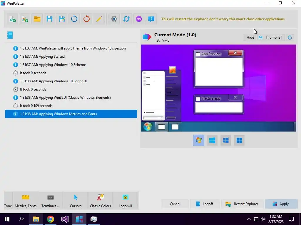Image resolution: width=301 pixels, height=225 pixels.
Task: Click the preview Start menu search box
Action: click(x=153, y=118)
